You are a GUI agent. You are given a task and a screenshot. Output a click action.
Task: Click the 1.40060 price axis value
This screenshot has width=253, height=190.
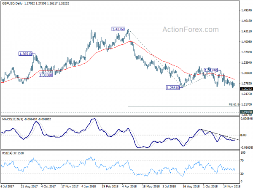click(247, 42)
